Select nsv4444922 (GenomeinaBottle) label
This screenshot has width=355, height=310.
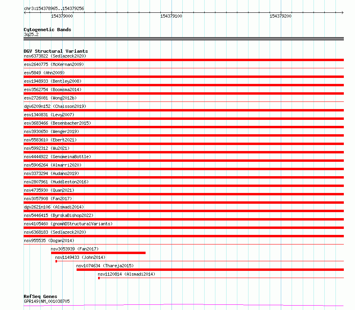coord(57,157)
